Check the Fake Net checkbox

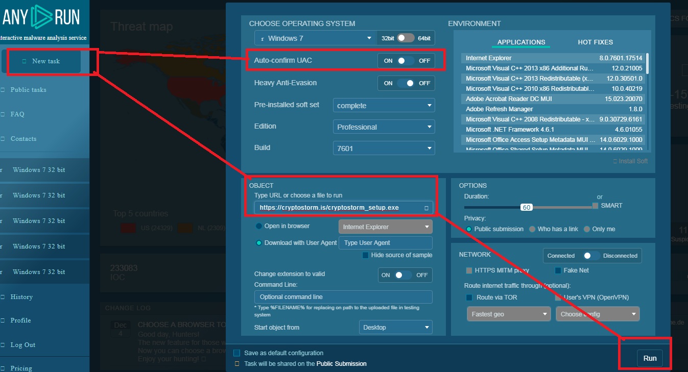click(x=558, y=270)
